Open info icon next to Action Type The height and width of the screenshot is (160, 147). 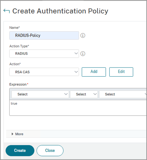83,54
